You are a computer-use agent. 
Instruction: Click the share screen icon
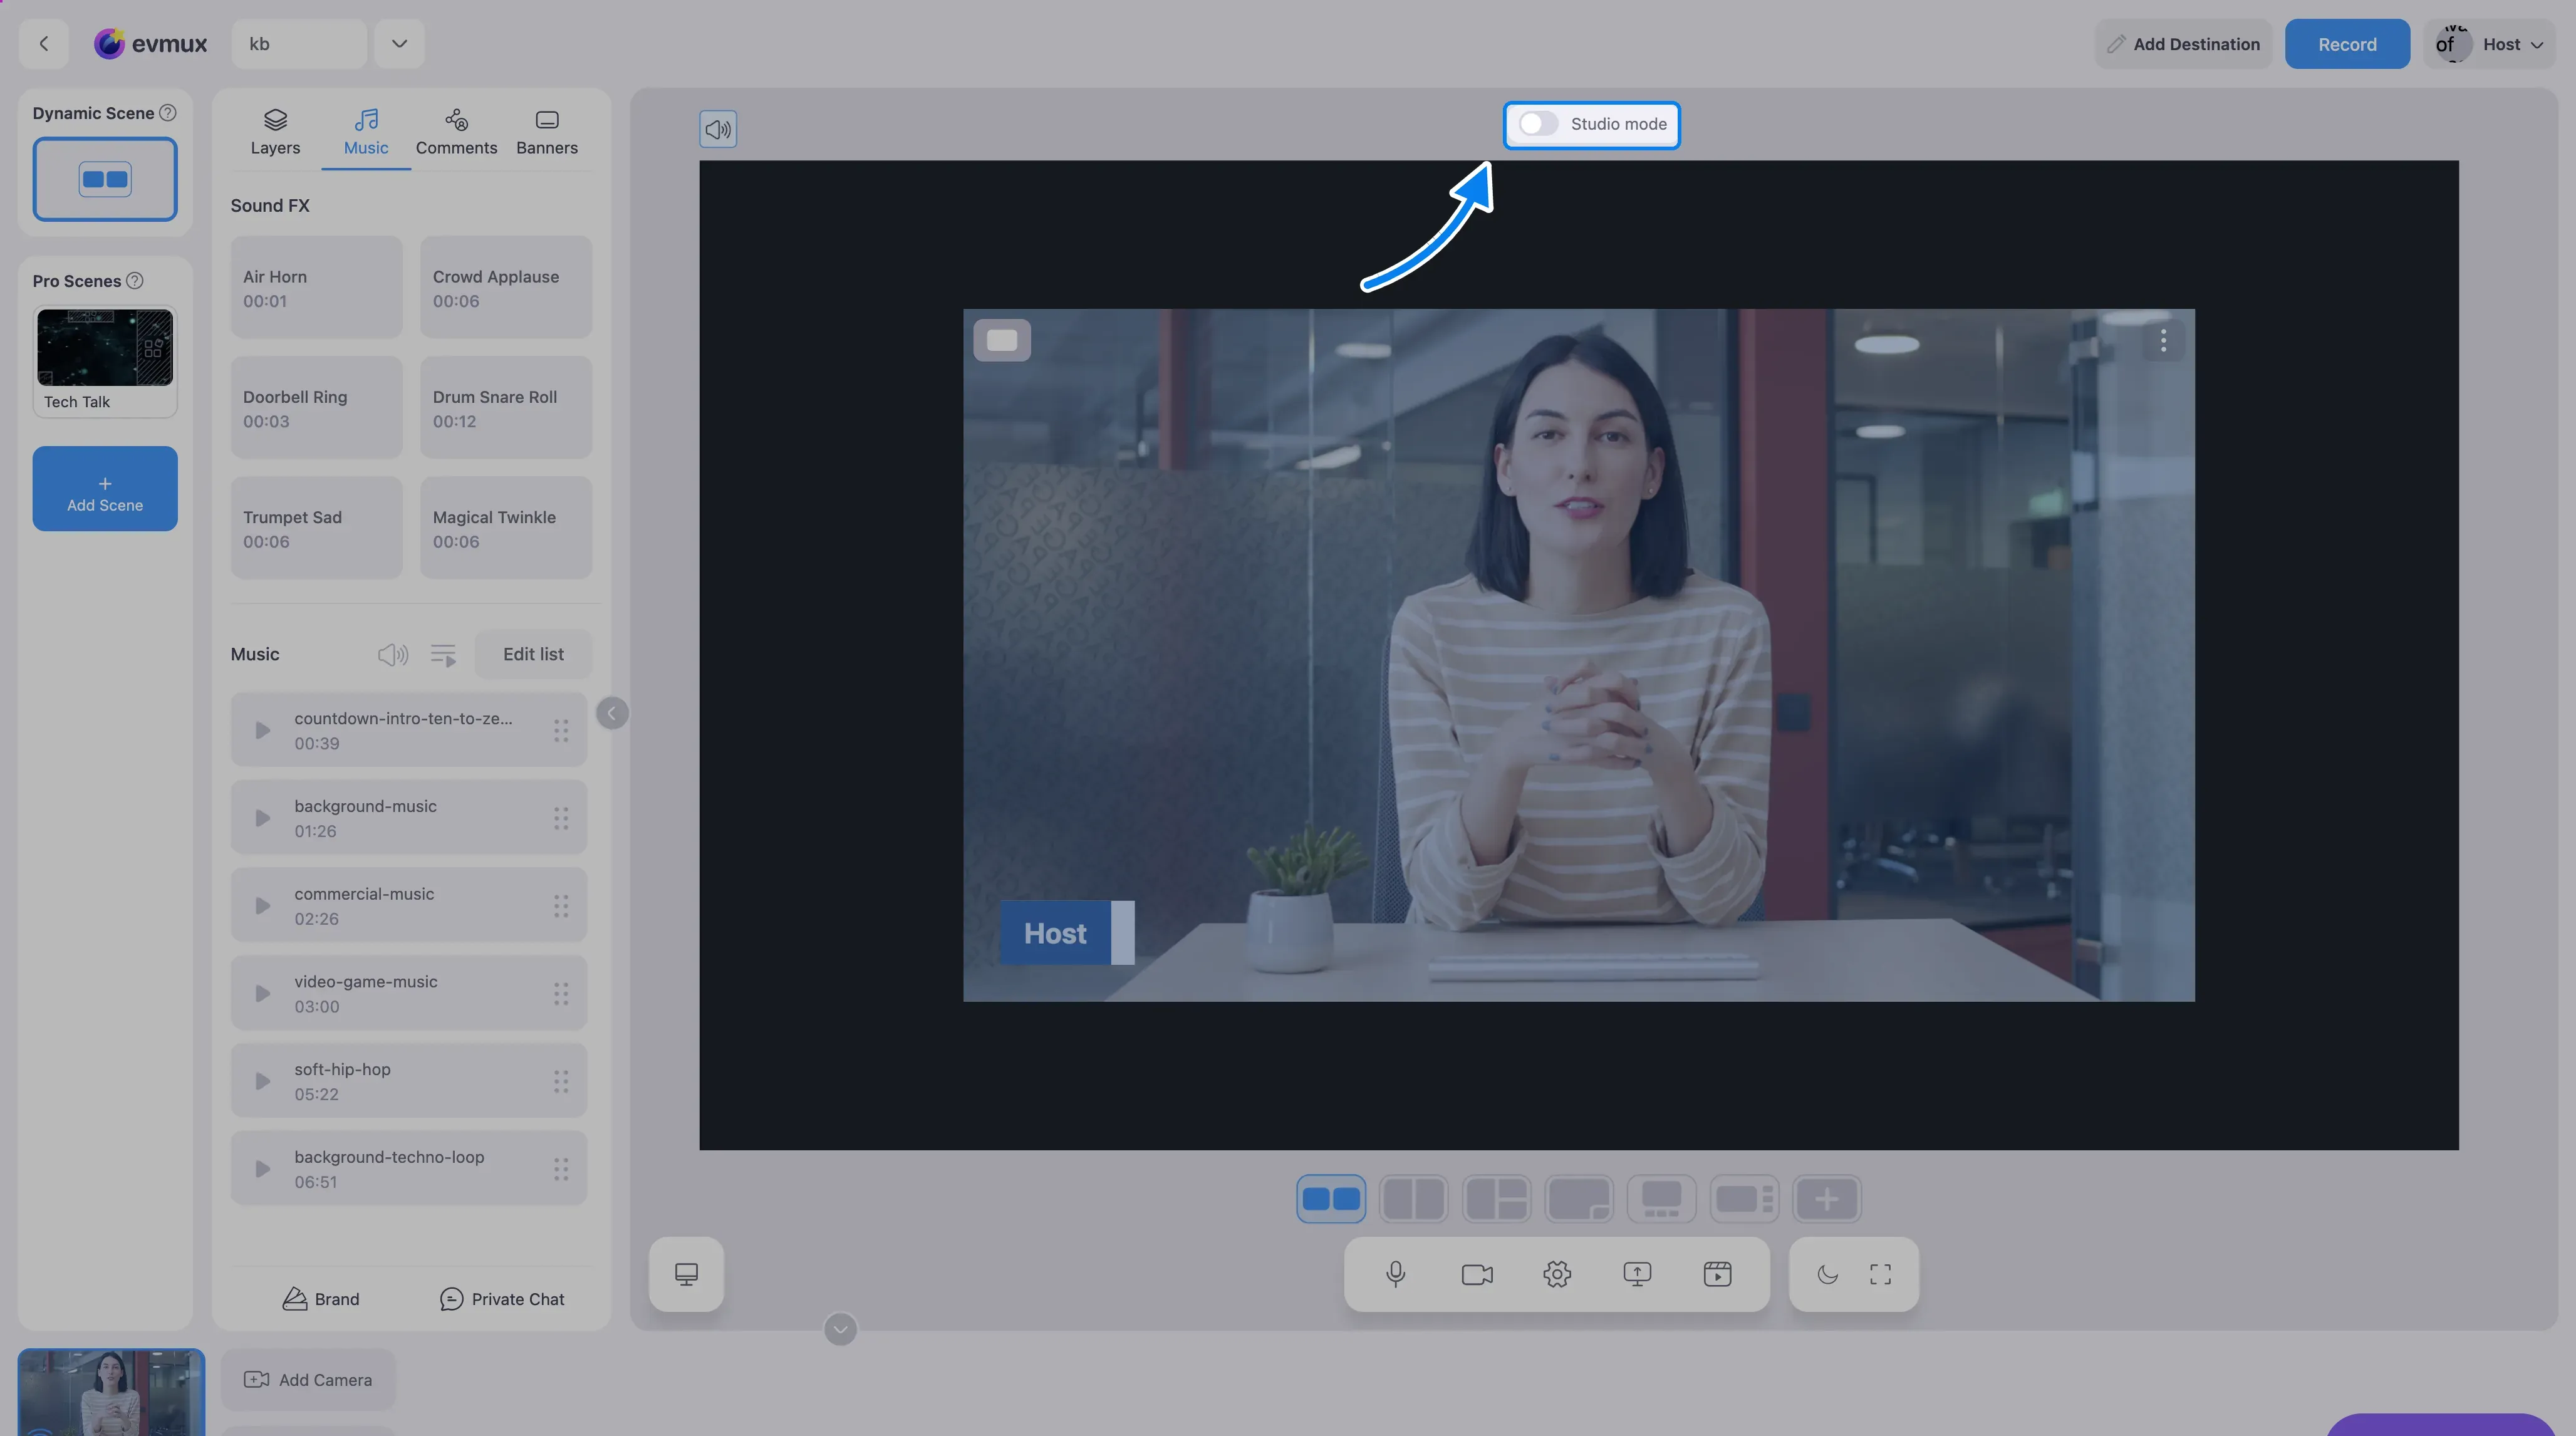1637,1274
